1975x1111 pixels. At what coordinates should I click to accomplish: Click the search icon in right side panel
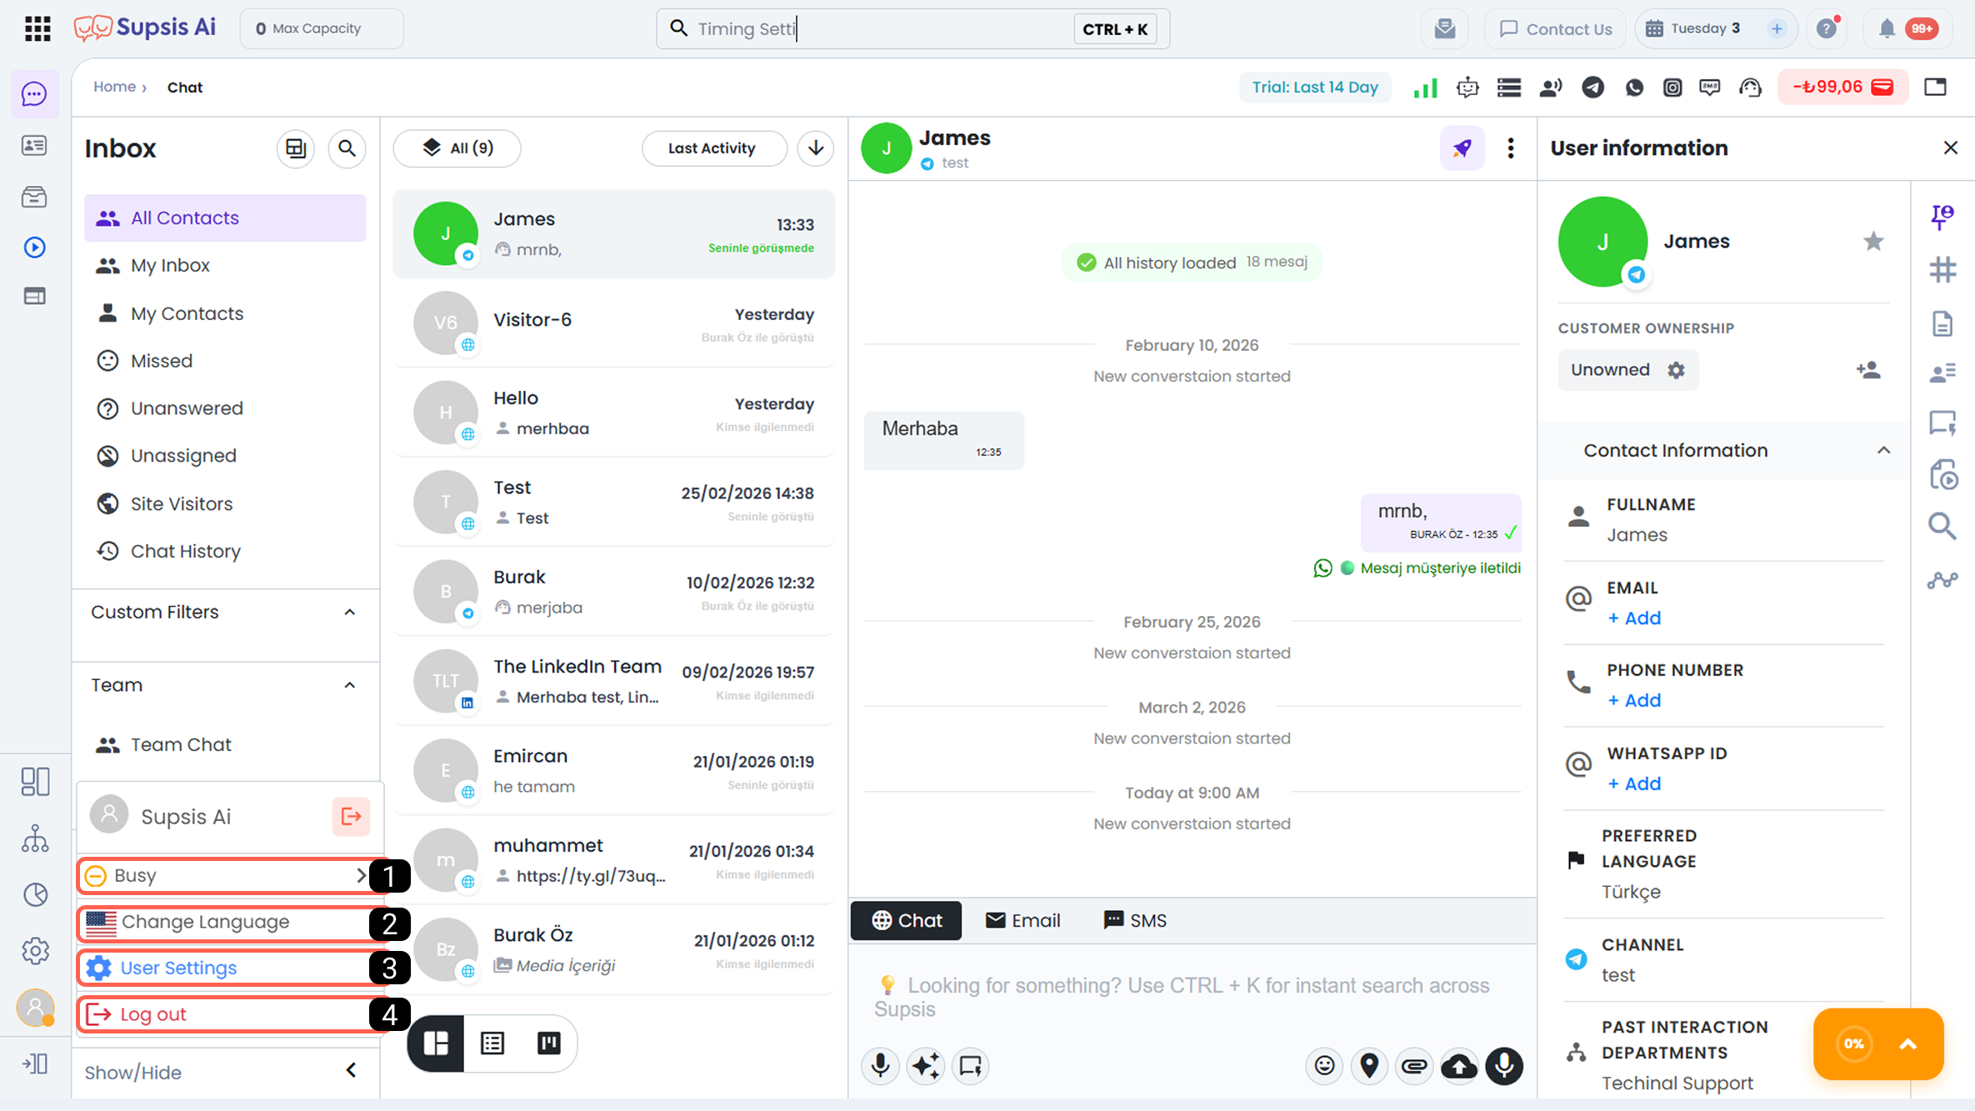(x=1942, y=526)
